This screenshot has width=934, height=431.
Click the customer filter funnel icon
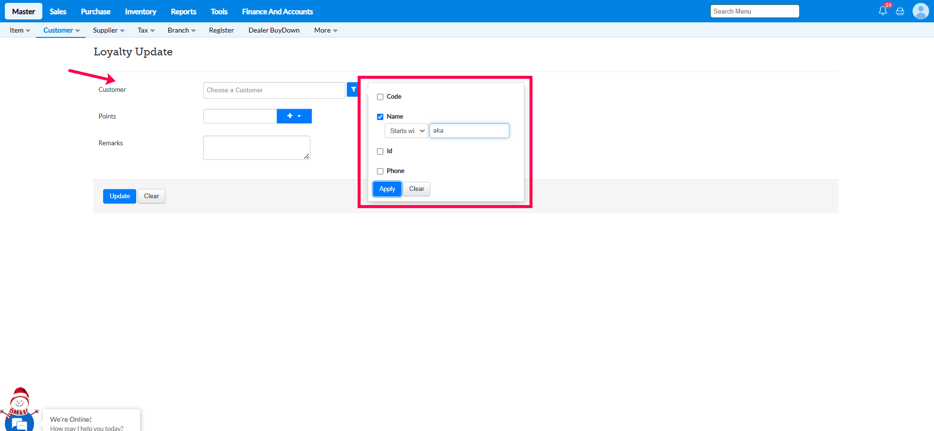(353, 90)
